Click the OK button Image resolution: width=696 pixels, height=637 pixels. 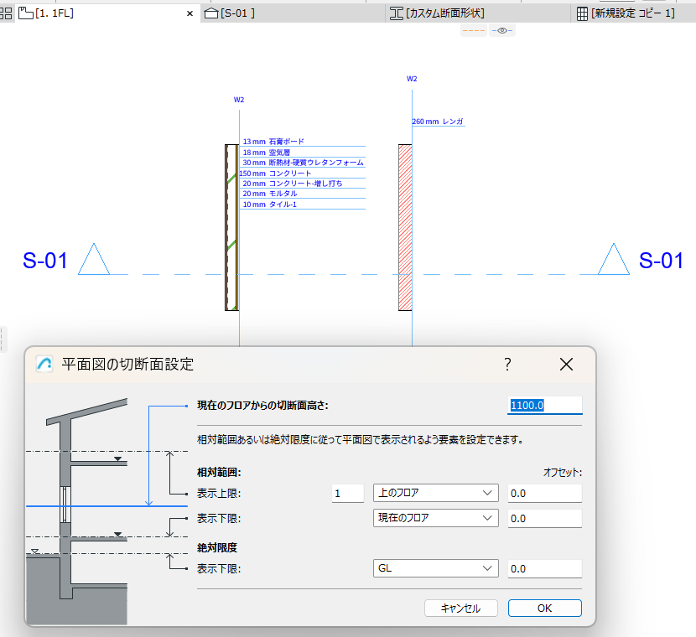tap(544, 609)
